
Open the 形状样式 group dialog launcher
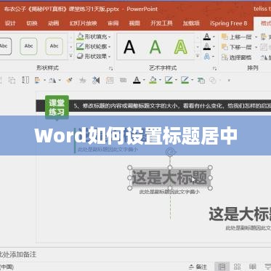tap(111, 69)
